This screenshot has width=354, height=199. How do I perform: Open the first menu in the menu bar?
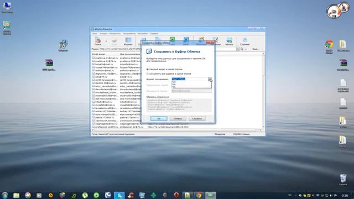[x=95, y=34]
